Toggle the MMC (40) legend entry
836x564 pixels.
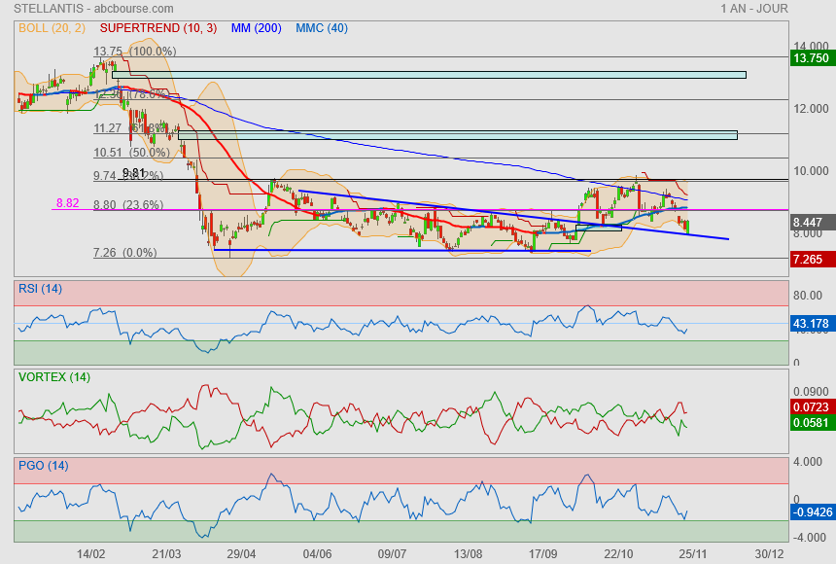[x=321, y=28]
